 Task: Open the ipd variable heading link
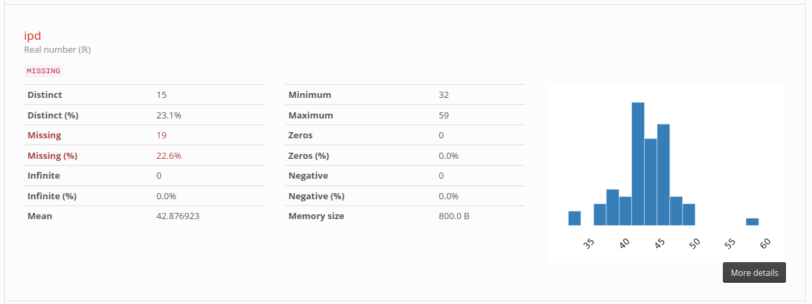(33, 36)
